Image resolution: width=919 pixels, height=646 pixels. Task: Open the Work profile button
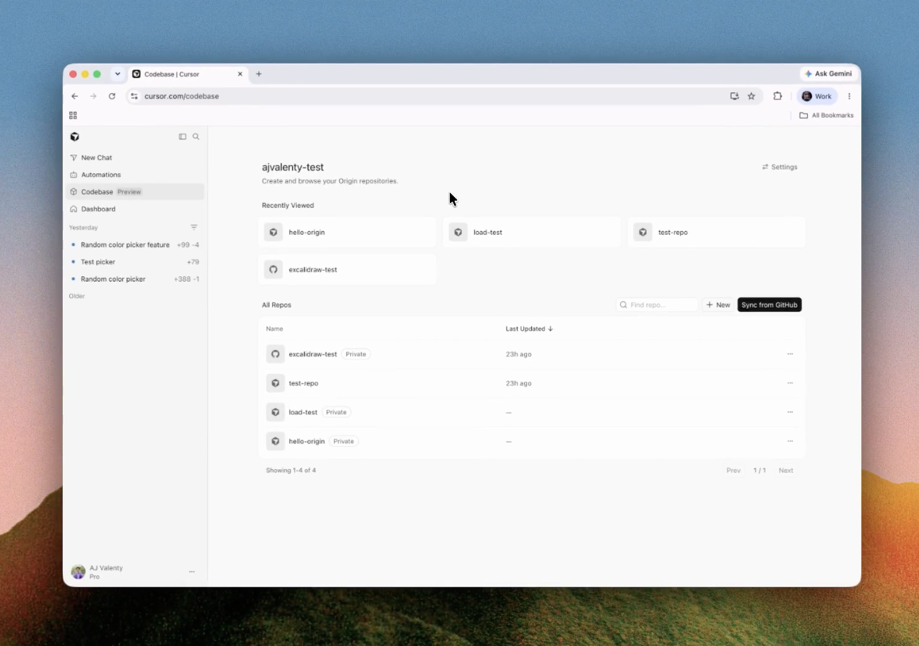click(817, 96)
